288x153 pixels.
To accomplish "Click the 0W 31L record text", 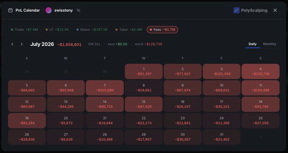I will [x=94, y=44].
